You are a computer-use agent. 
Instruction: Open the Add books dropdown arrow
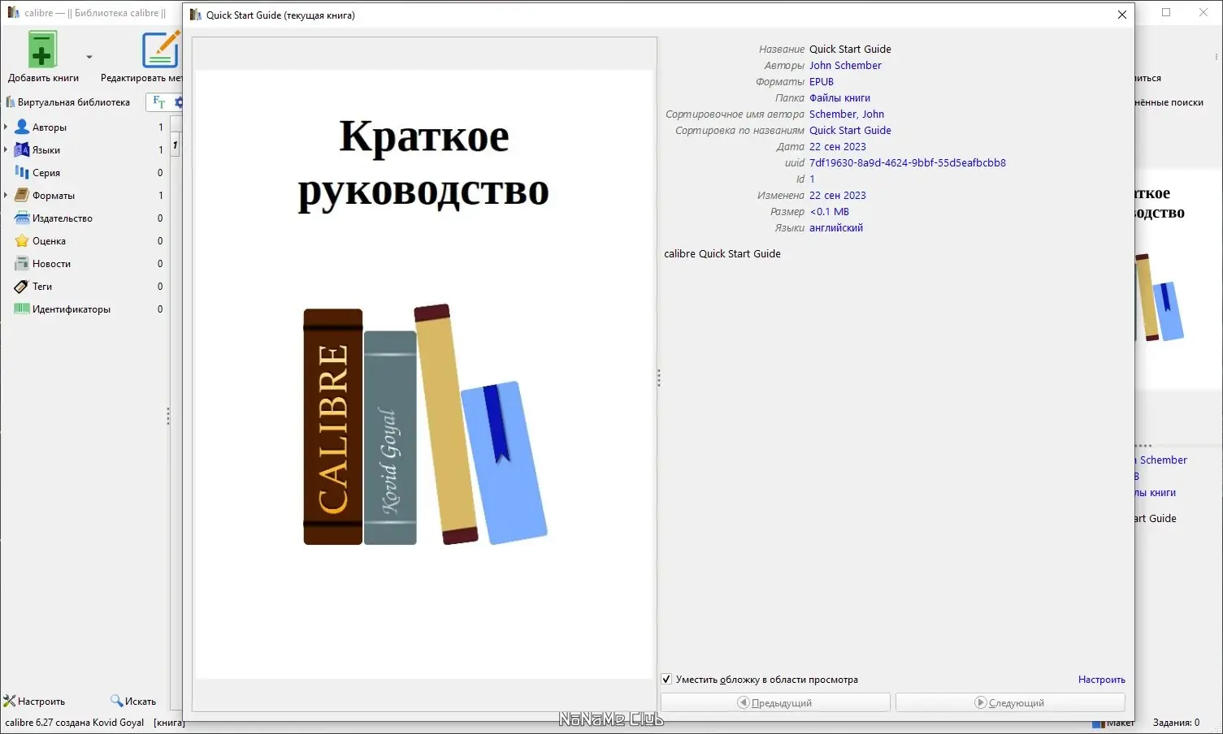click(x=89, y=57)
